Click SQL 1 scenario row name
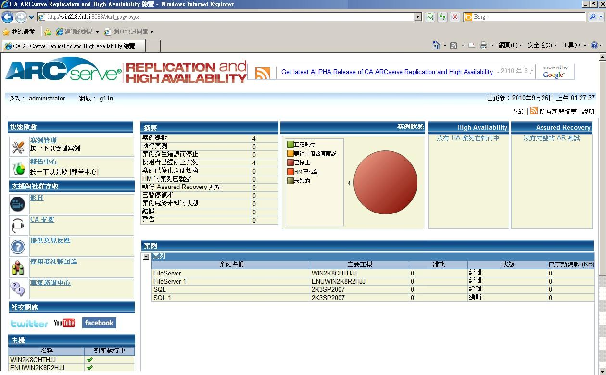The width and height of the screenshot is (606, 375). tap(162, 298)
